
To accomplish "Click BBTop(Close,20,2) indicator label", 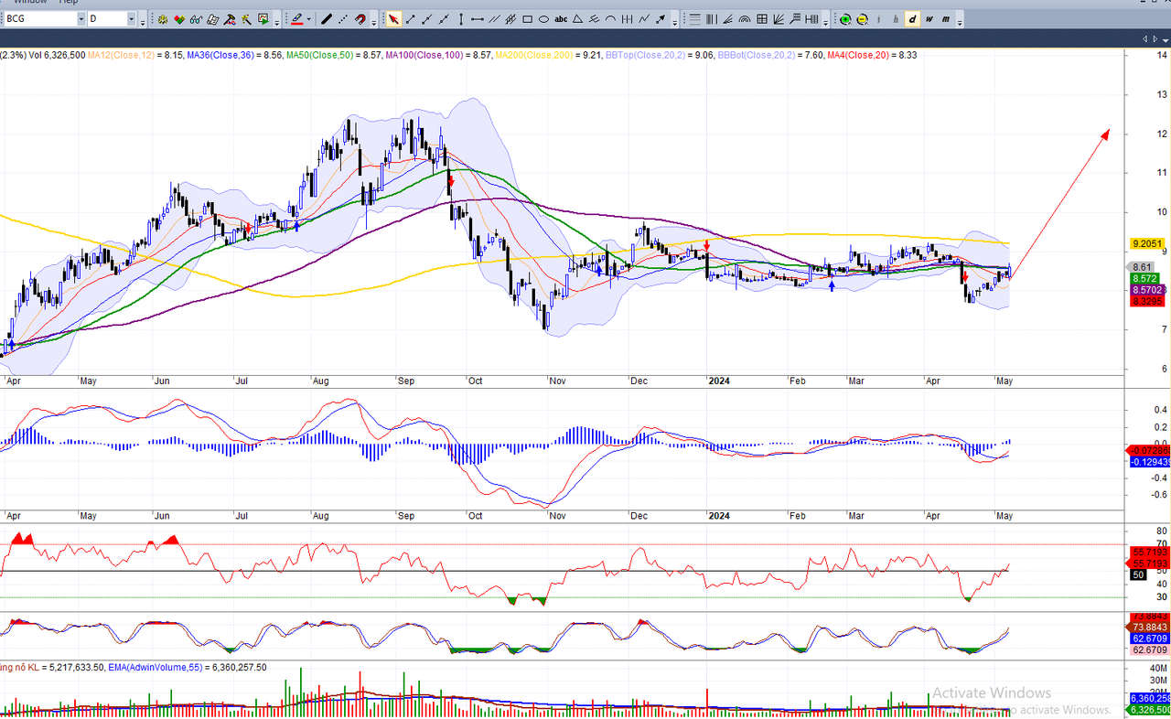I will [x=645, y=55].
